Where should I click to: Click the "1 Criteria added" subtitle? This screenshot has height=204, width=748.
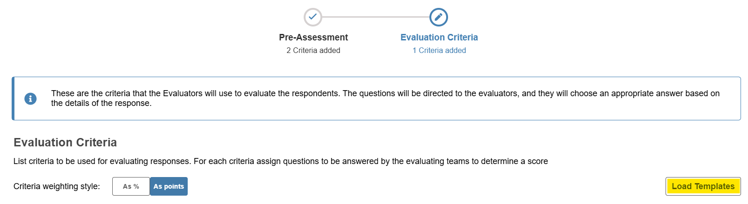coord(439,50)
